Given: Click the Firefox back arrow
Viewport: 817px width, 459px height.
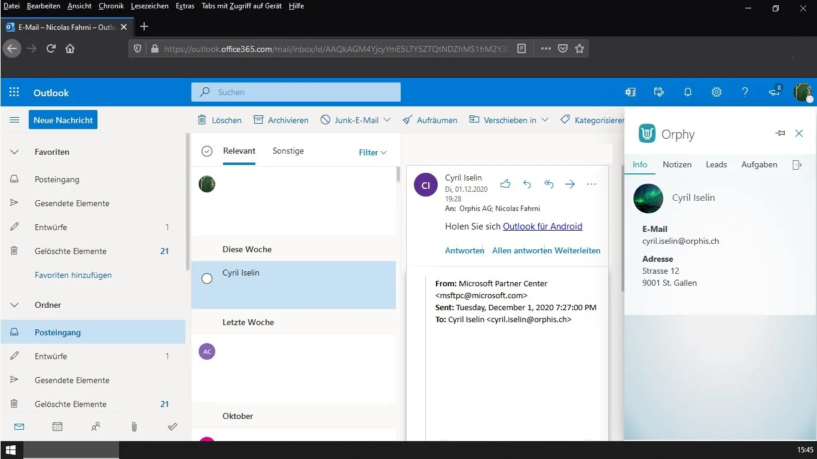Looking at the screenshot, I should 12,48.
